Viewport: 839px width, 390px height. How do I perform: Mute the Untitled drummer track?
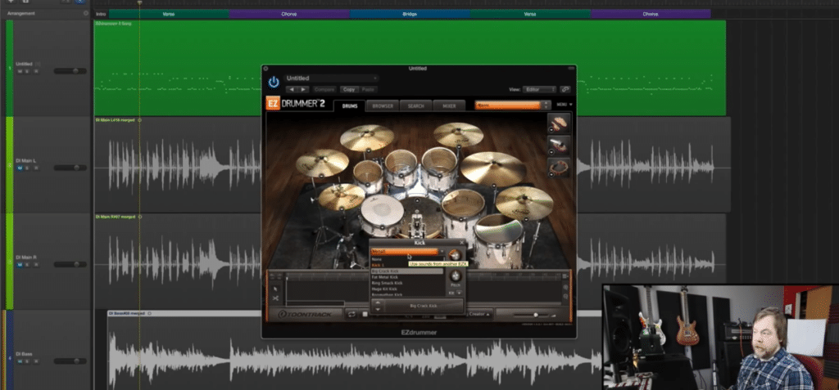click(20, 71)
